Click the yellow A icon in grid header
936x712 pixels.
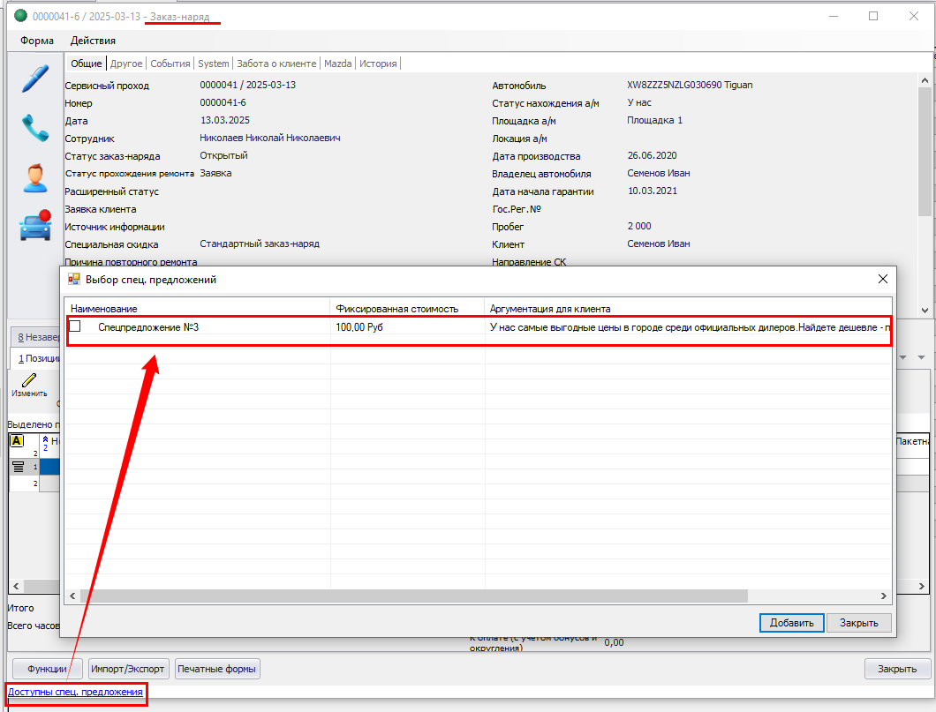[17, 441]
